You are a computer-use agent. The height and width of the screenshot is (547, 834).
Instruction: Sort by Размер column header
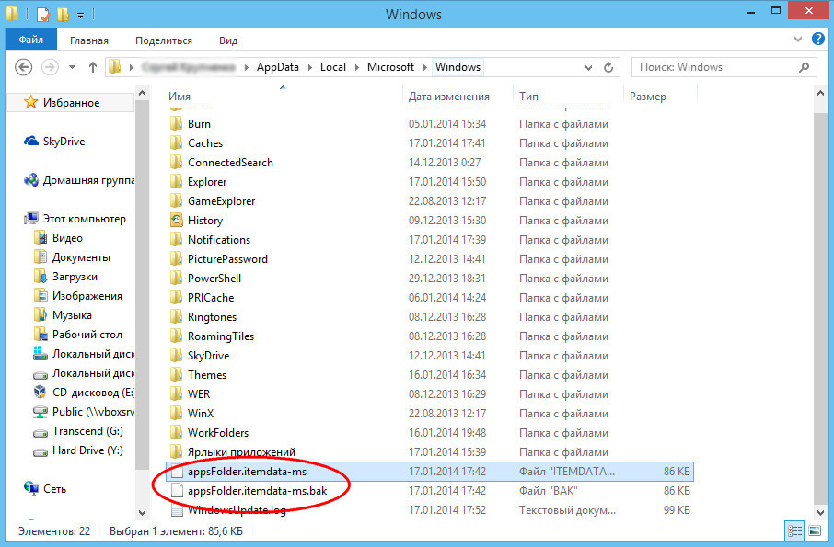coord(648,97)
